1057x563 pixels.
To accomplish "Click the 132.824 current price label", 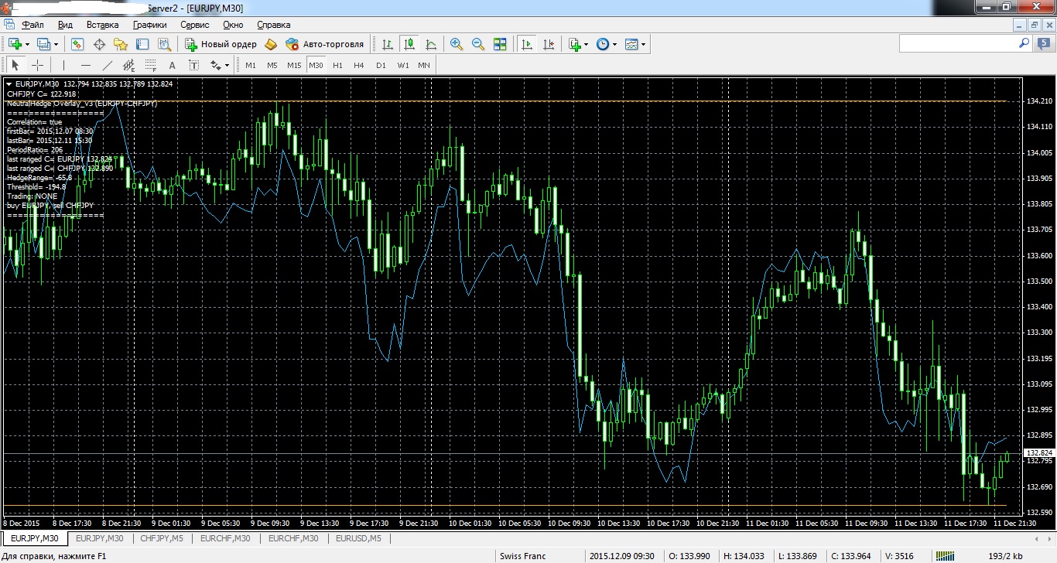I will tap(1038, 452).
